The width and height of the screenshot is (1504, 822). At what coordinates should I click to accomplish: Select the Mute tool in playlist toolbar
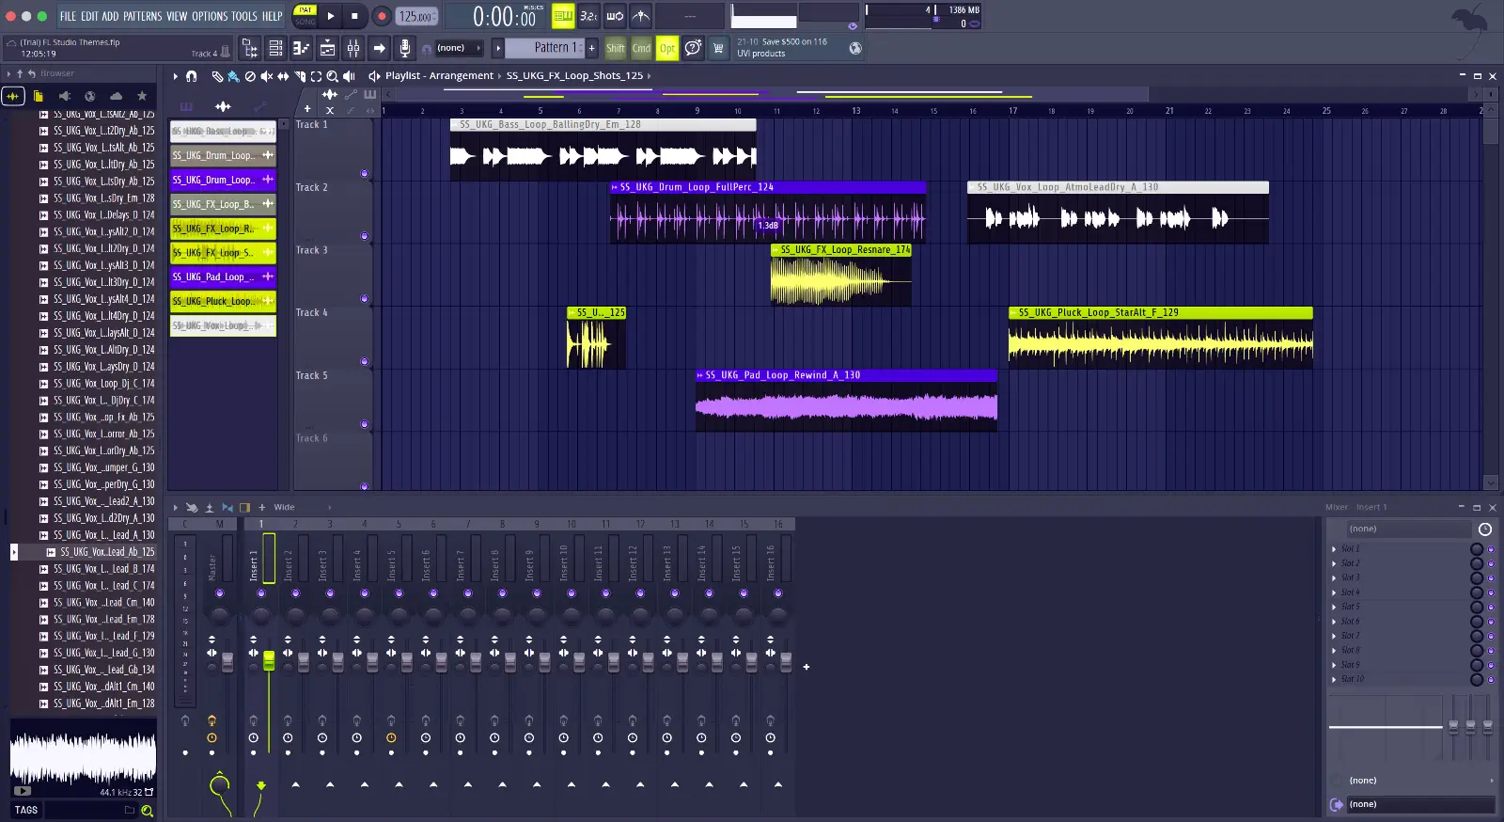(x=266, y=76)
